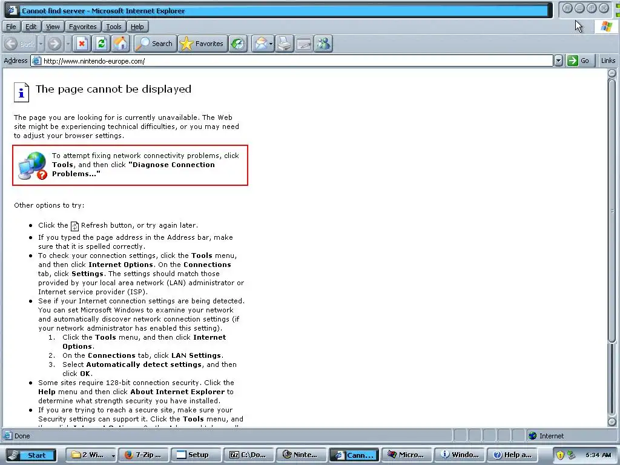
Task: Click the Cann... active taskbar button
Action: click(354, 455)
